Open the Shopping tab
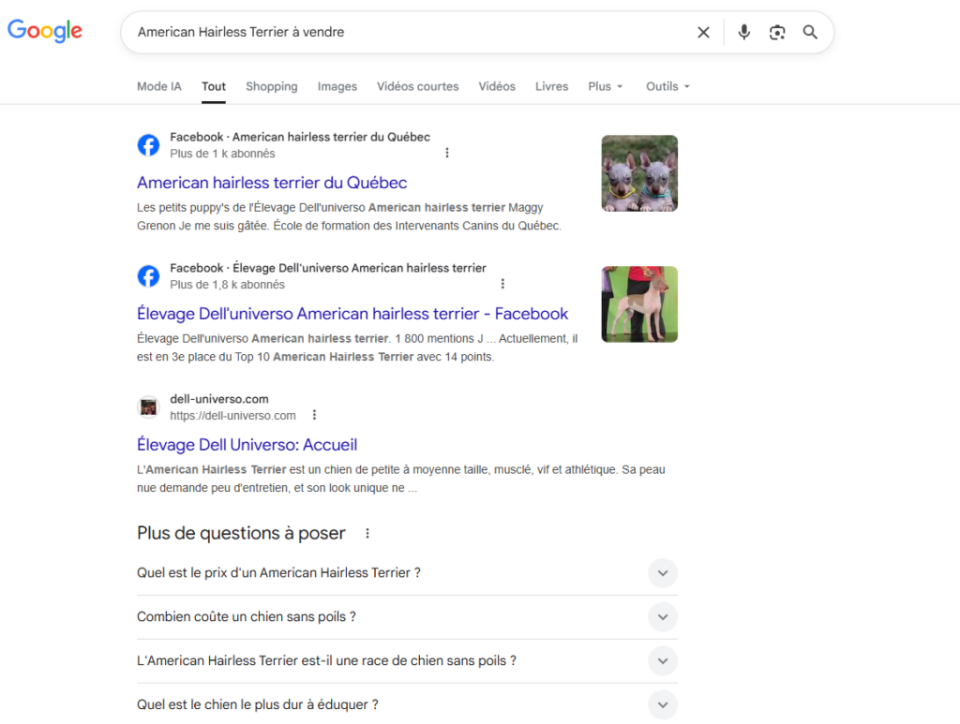Image resolution: width=960 pixels, height=724 pixels. [271, 86]
